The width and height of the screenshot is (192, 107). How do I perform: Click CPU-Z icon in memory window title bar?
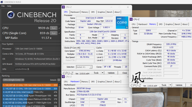(x=132, y=19)
